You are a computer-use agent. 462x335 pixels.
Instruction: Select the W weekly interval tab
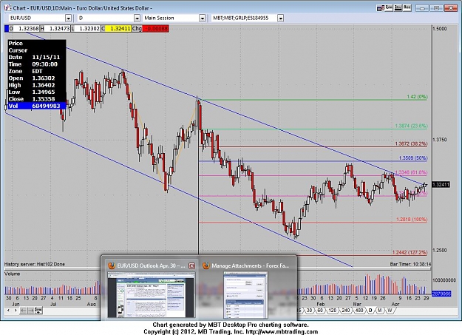pos(390,311)
